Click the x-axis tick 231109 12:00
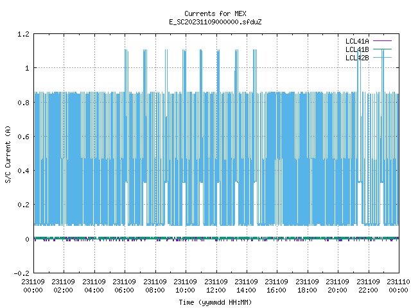Screen dimensions: 411x308 click(216, 286)
